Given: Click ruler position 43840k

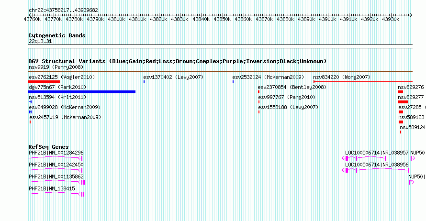Looking at the screenshot, I should 201,19.
